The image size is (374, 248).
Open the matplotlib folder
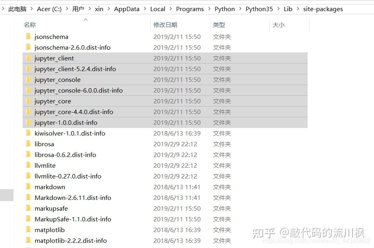(x=50, y=230)
